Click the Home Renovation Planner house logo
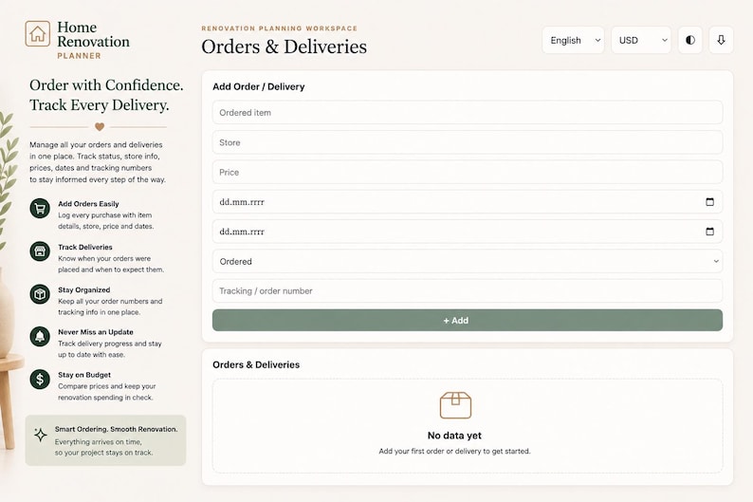The image size is (753, 502). 37,33
